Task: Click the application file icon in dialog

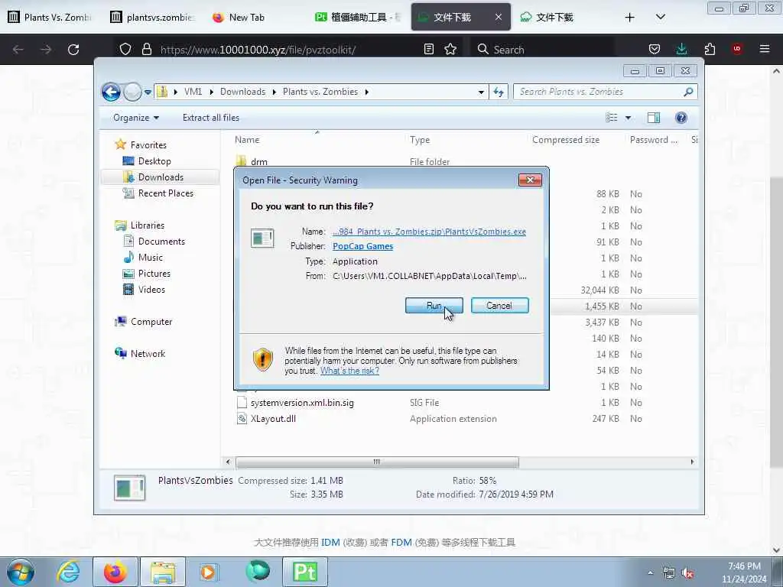Action: click(x=263, y=238)
